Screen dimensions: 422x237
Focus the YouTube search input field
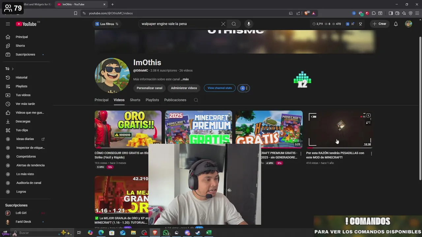[181, 24]
